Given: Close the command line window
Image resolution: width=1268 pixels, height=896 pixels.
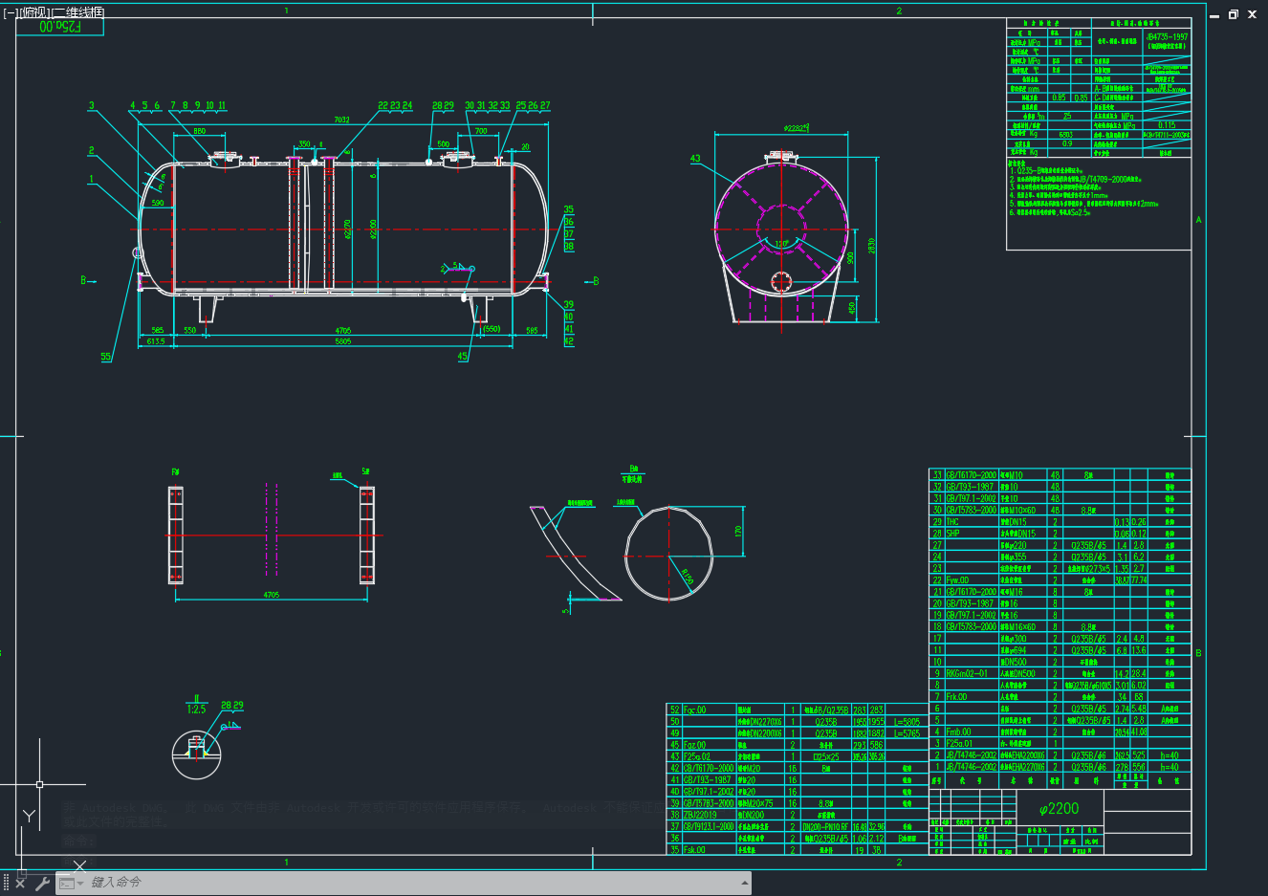Looking at the screenshot, I should [x=20, y=884].
